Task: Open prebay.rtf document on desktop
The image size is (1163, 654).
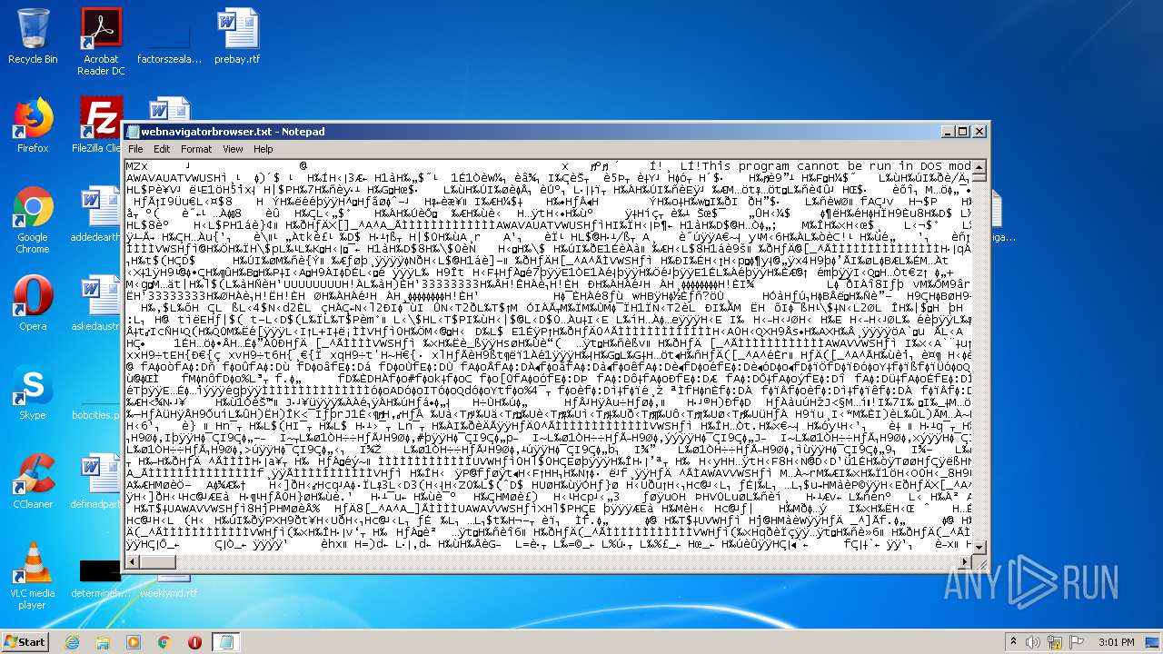Action: (x=237, y=36)
